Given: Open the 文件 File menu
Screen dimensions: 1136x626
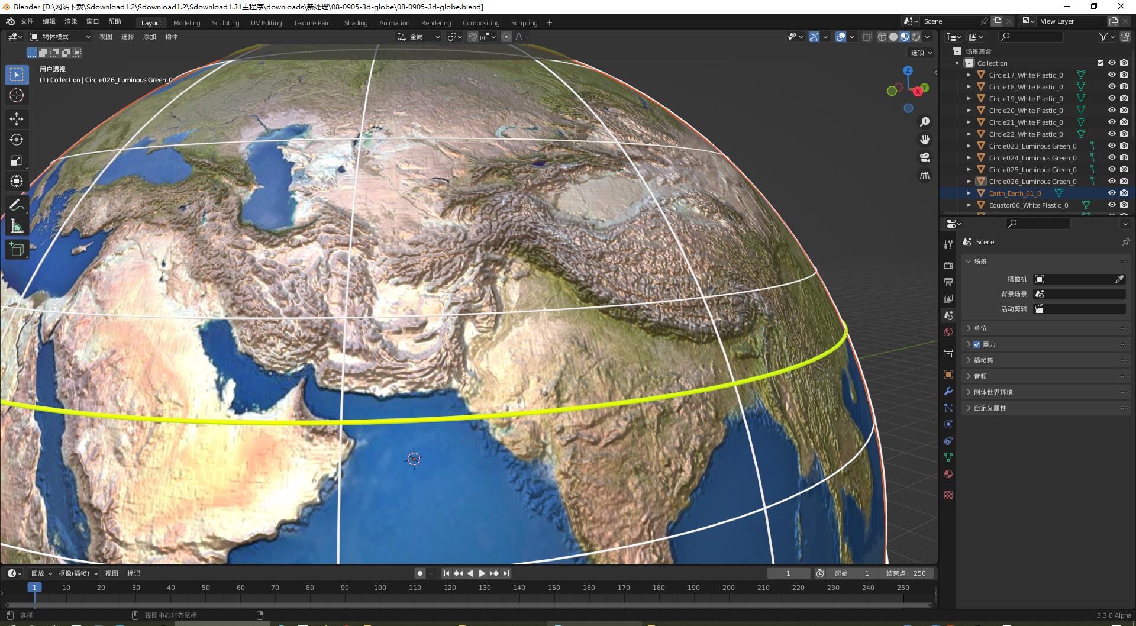Looking at the screenshot, I should 27,21.
